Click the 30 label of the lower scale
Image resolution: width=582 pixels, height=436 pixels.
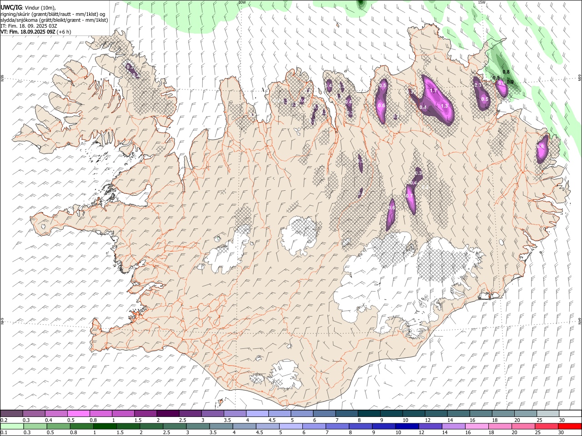(561, 433)
